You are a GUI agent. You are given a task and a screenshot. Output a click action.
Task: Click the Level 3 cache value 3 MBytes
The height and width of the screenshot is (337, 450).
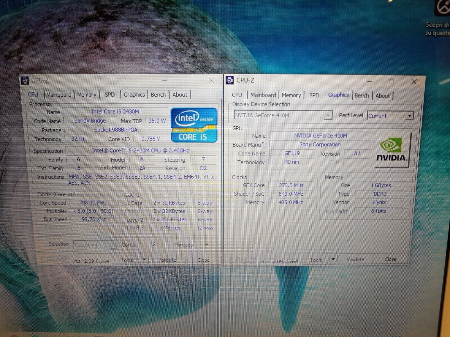[170, 228]
